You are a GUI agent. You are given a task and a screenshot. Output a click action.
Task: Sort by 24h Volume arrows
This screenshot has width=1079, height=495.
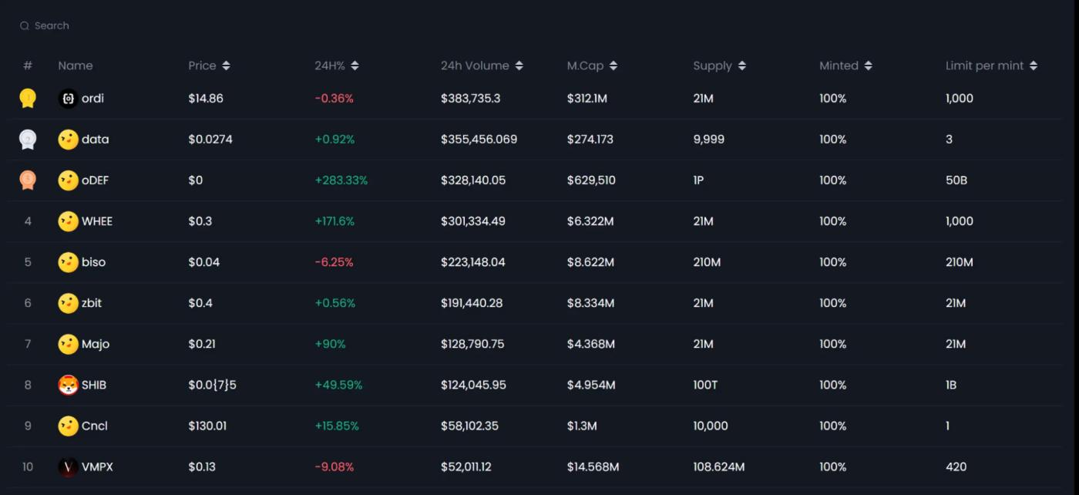coord(519,66)
